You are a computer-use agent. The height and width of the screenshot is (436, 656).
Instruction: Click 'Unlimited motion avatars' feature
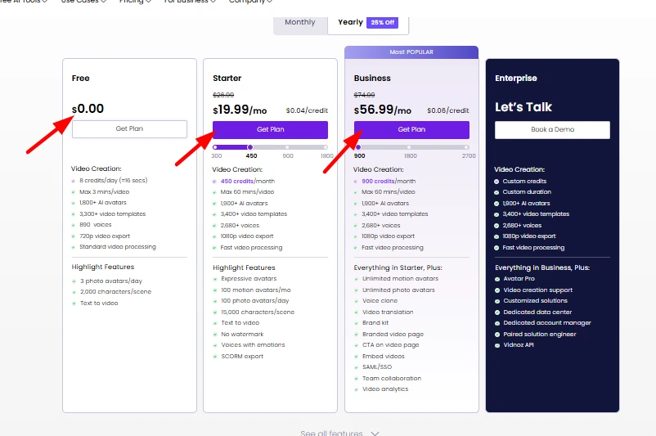coord(400,279)
